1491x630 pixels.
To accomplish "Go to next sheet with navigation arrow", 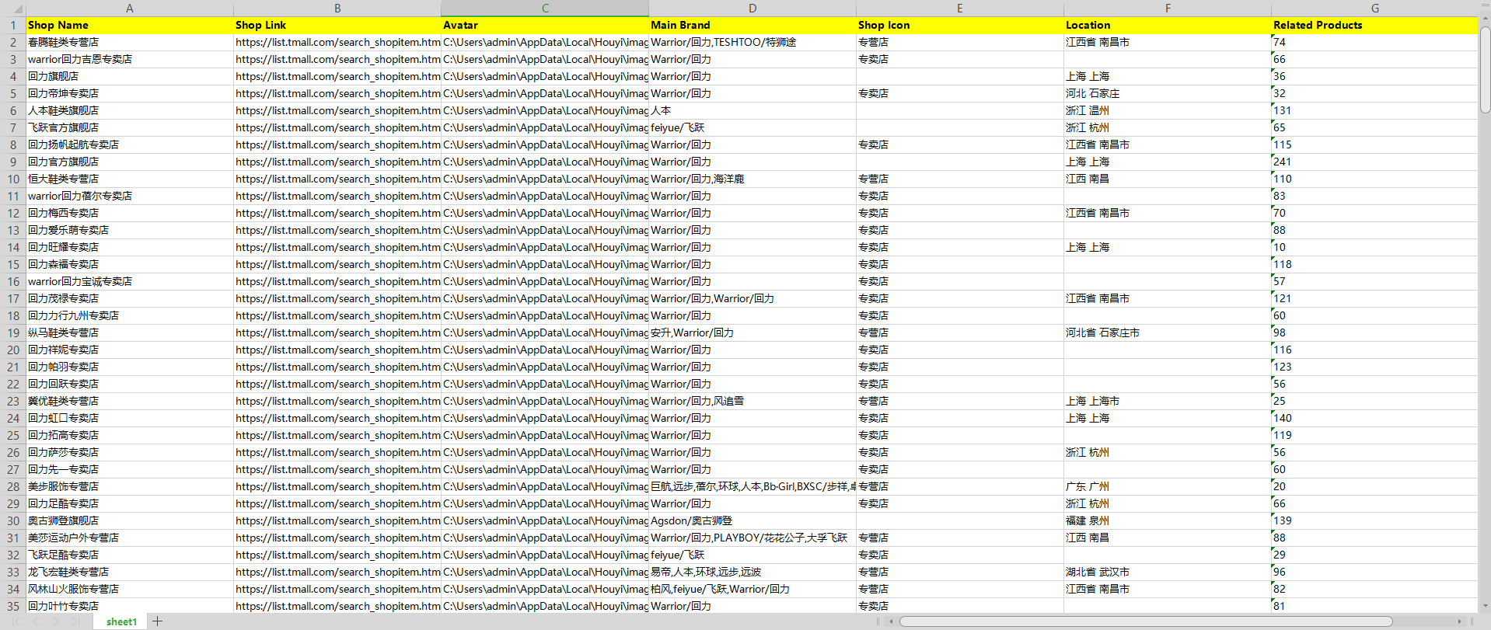I will pyautogui.click(x=55, y=621).
